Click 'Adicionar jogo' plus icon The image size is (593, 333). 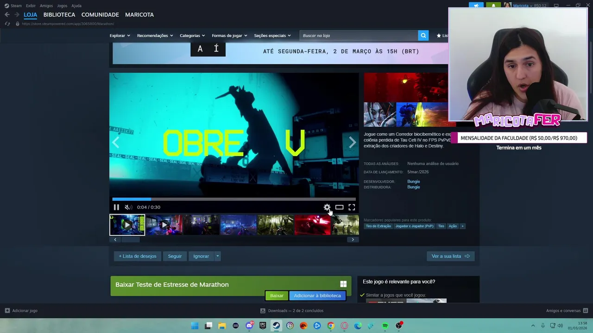pos(7,311)
